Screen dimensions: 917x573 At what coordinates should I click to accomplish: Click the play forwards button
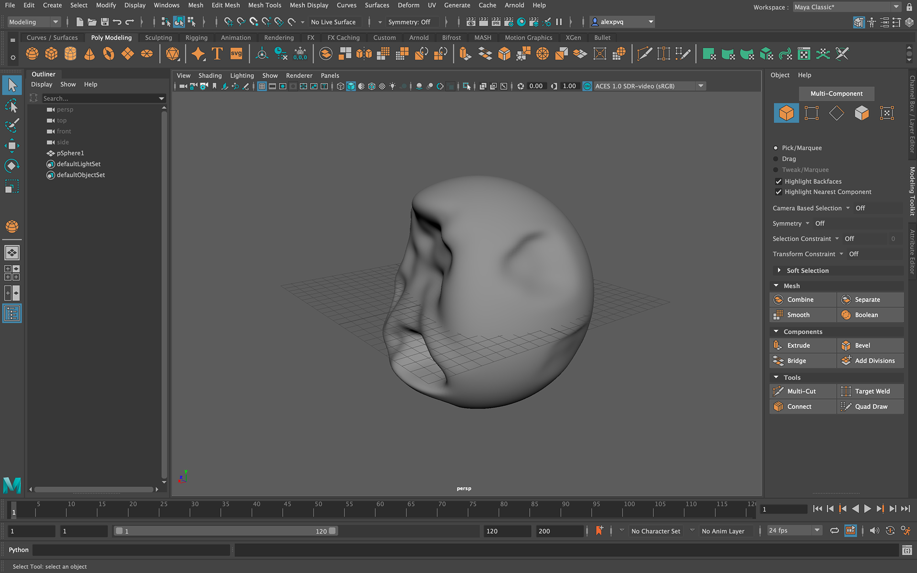867,509
